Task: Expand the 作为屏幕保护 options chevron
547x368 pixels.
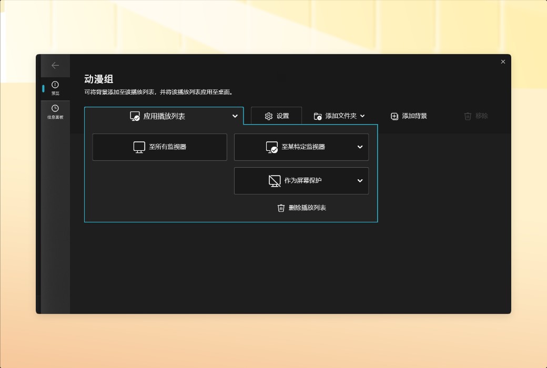Action: click(360, 180)
